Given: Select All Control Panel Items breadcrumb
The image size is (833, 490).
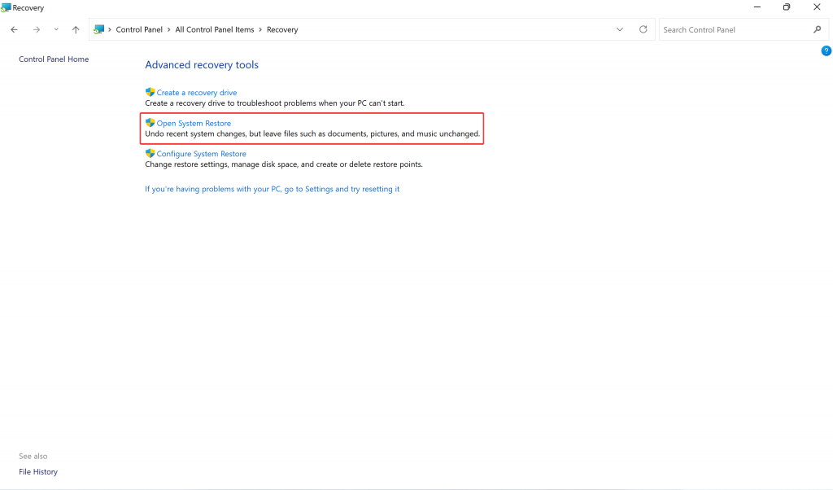Looking at the screenshot, I should [x=215, y=30].
